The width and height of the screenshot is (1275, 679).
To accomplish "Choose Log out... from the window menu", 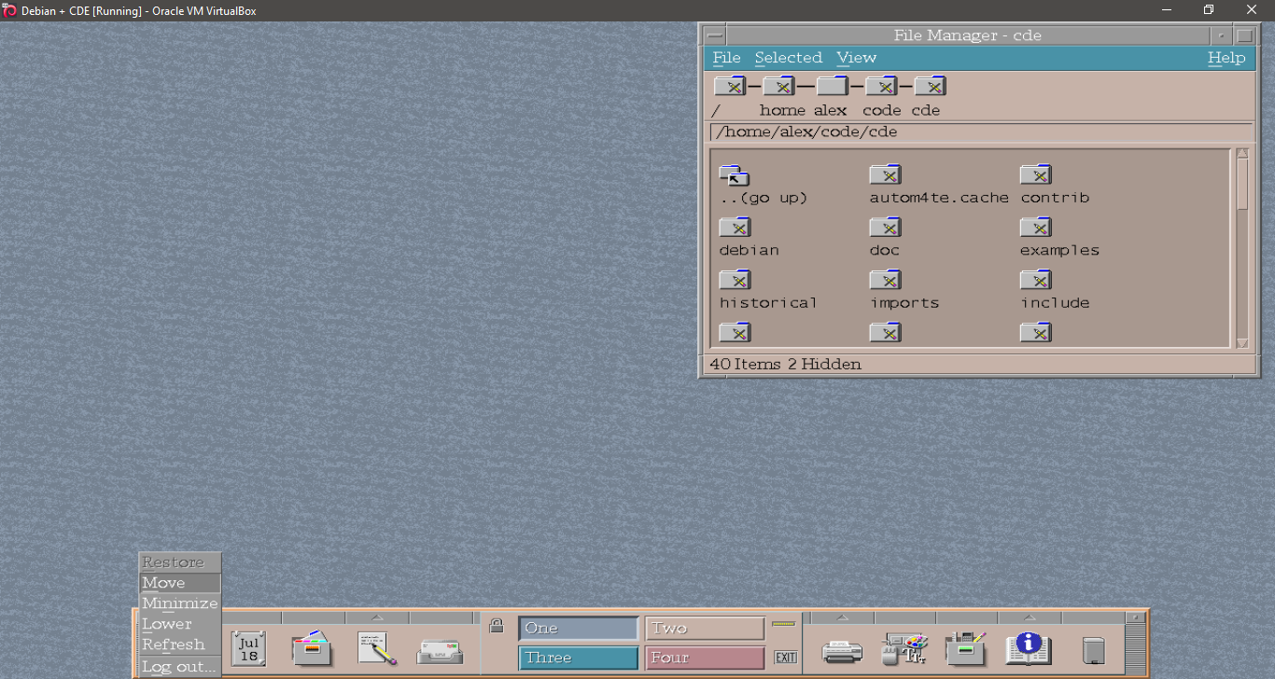I will (179, 667).
